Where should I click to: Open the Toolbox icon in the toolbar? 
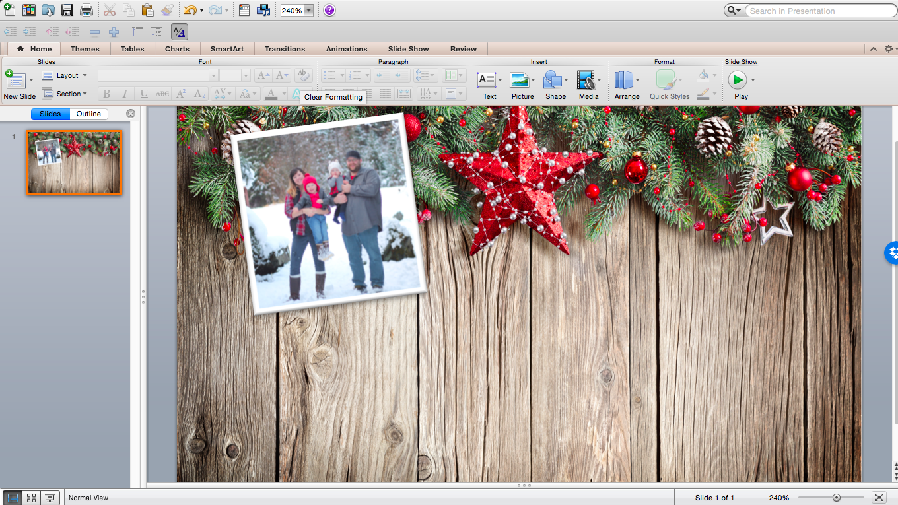pyautogui.click(x=244, y=10)
